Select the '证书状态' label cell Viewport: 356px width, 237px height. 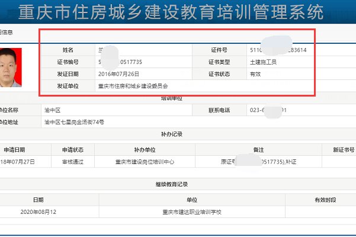[219, 74]
